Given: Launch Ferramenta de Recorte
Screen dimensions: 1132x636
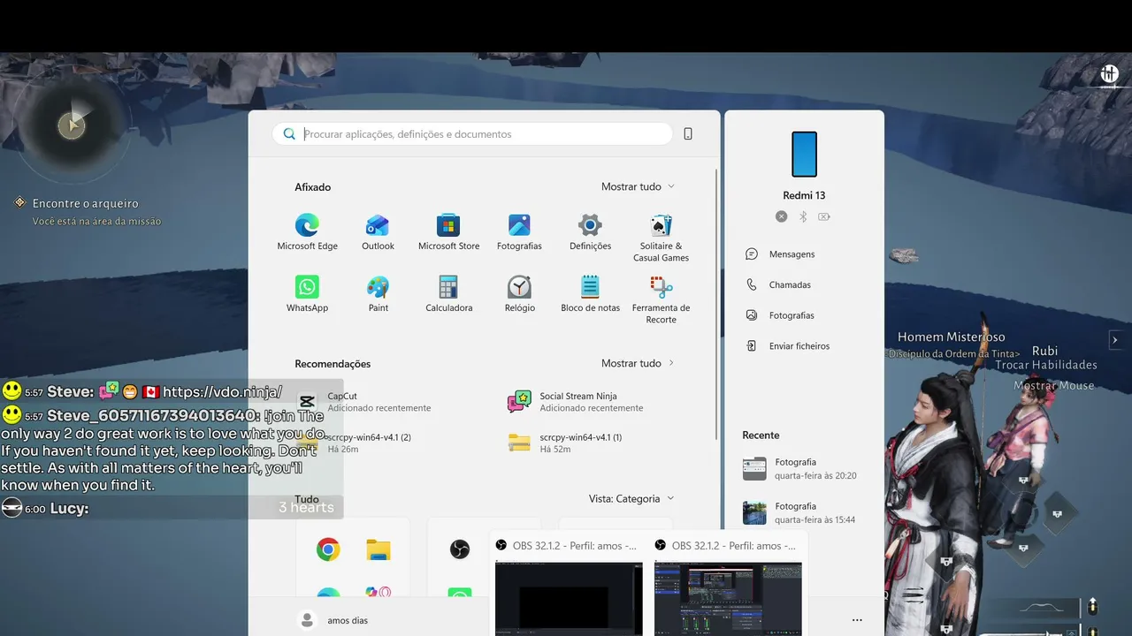Looking at the screenshot, I should (x=661, y=299).
